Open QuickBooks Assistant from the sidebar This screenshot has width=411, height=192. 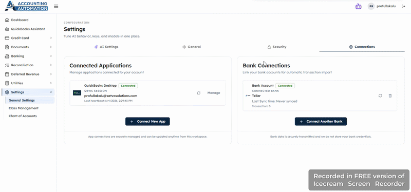pos(28,29)
